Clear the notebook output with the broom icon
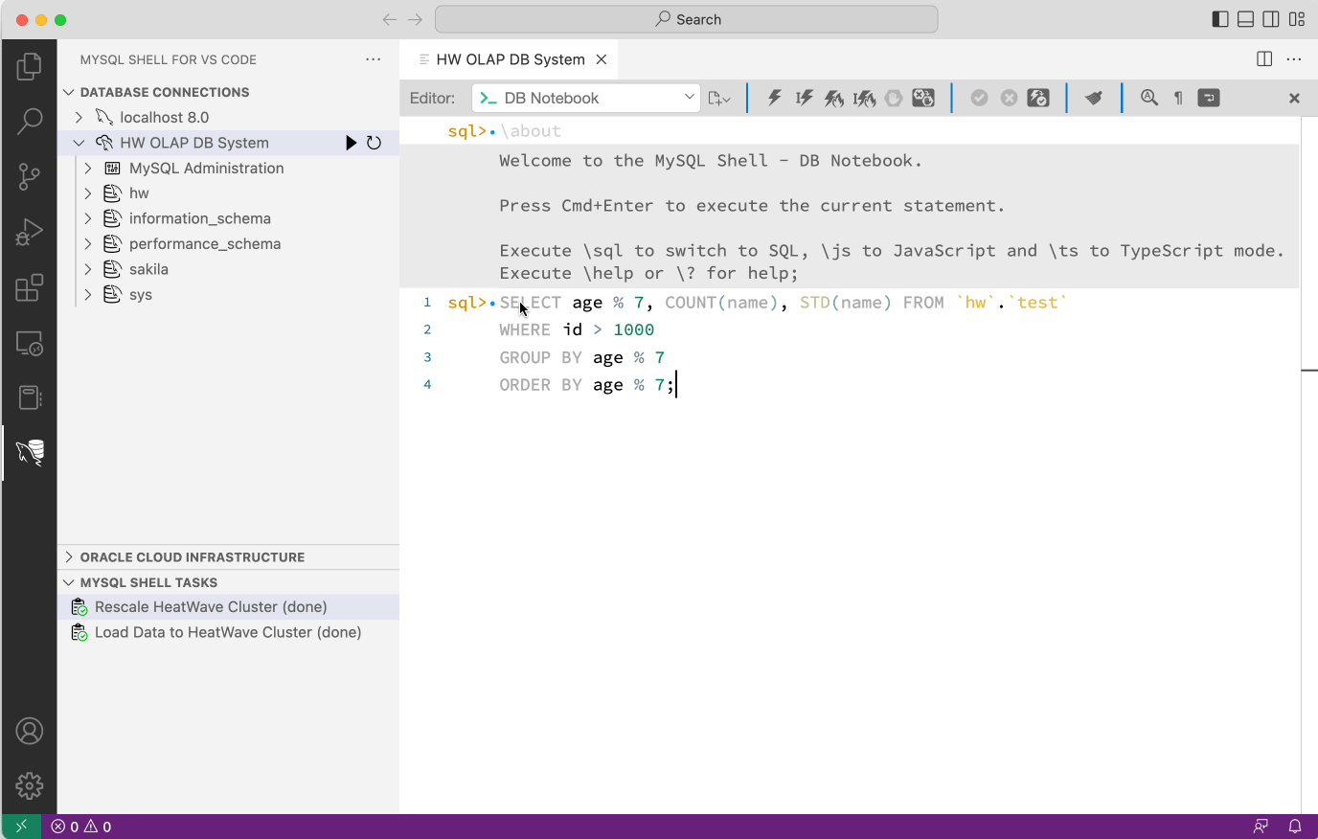 click(1094, 97)
